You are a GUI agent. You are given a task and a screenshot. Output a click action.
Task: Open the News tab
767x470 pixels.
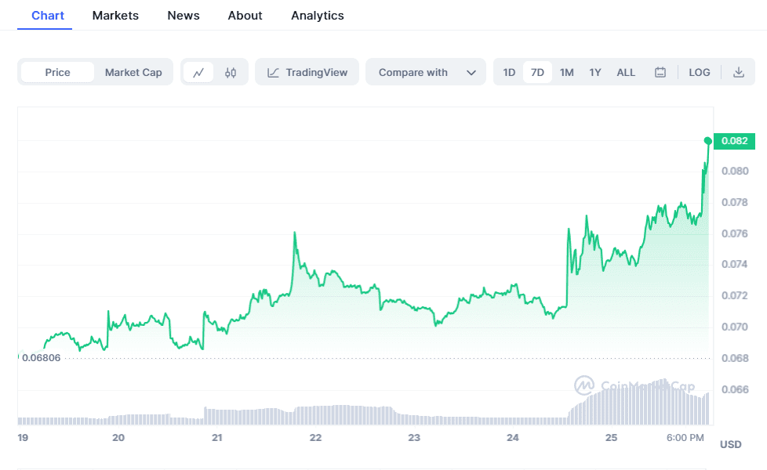[x=184, y=16]
